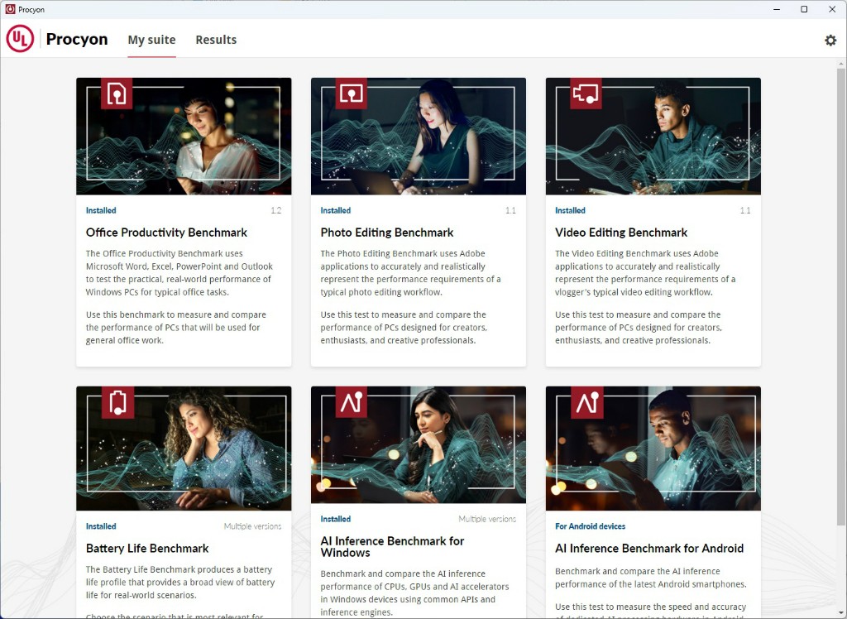Click Multiple versions on Battery Life card
This screenshot has height=619, width=847.
coord(252,526)
